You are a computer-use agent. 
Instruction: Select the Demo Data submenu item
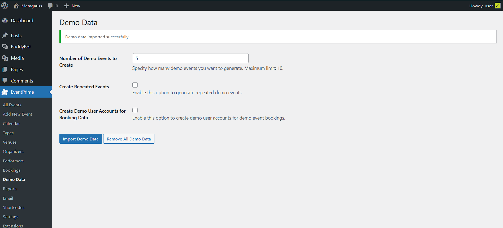(x=14, y=180)
